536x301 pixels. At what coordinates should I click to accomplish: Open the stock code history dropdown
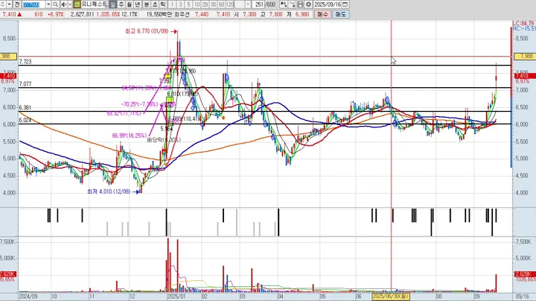48,4
